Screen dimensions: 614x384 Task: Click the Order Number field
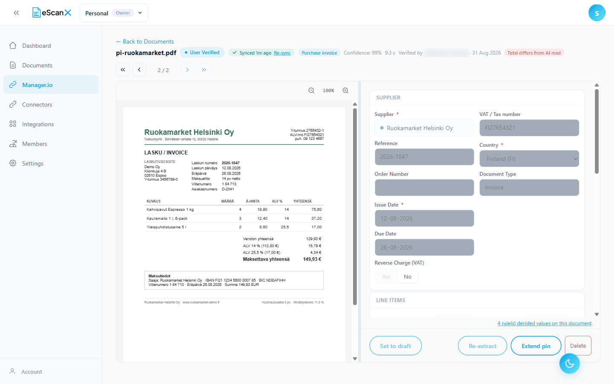pos(424,188)
